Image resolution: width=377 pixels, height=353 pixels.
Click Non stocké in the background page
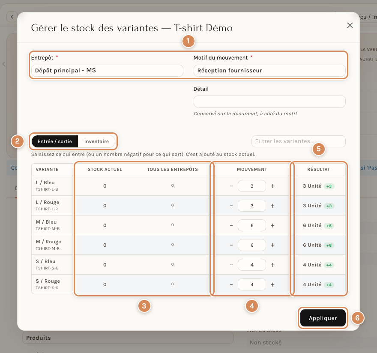(x=266, y=342)
